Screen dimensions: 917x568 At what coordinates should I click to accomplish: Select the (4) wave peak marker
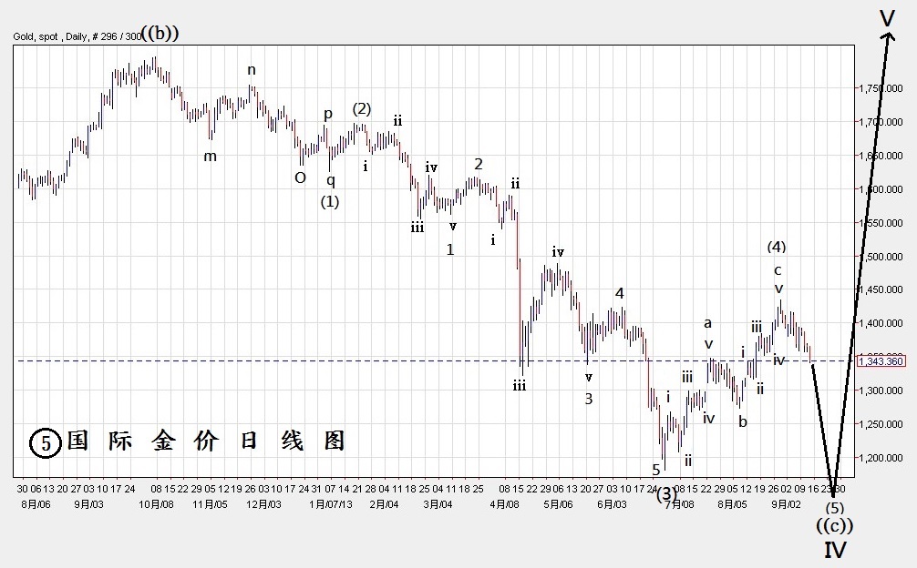pyautogui.click(x=777, y=246)
